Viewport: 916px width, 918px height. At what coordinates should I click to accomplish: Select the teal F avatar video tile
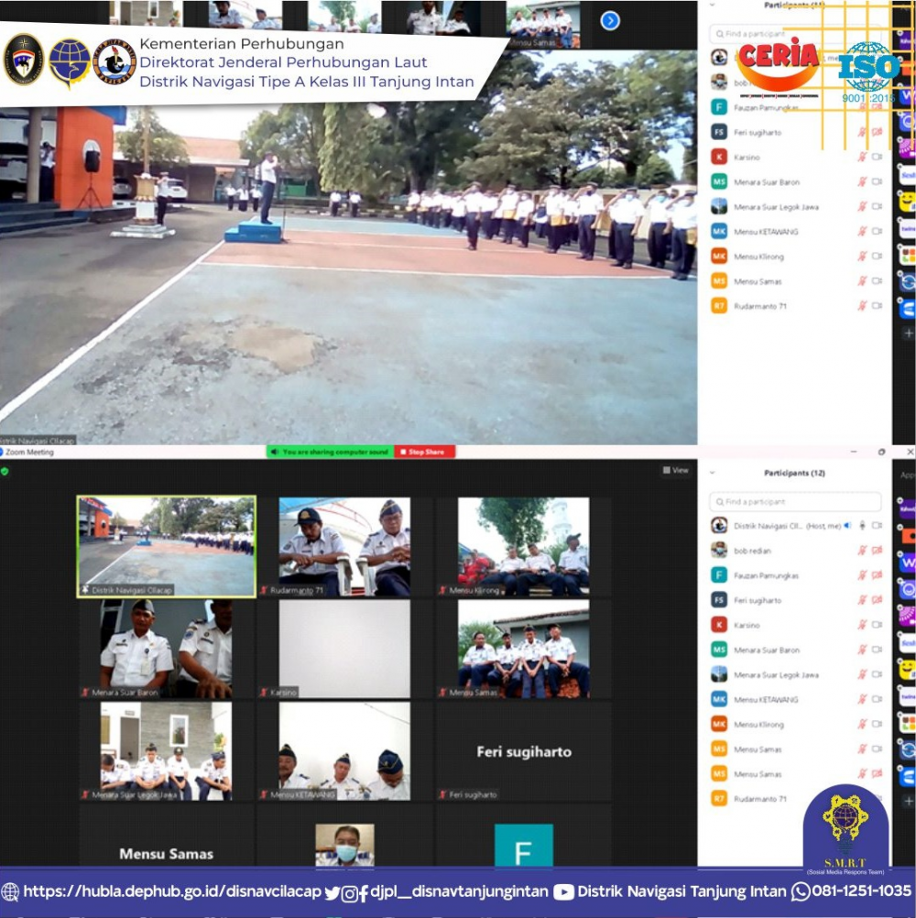tap(524, 836)
